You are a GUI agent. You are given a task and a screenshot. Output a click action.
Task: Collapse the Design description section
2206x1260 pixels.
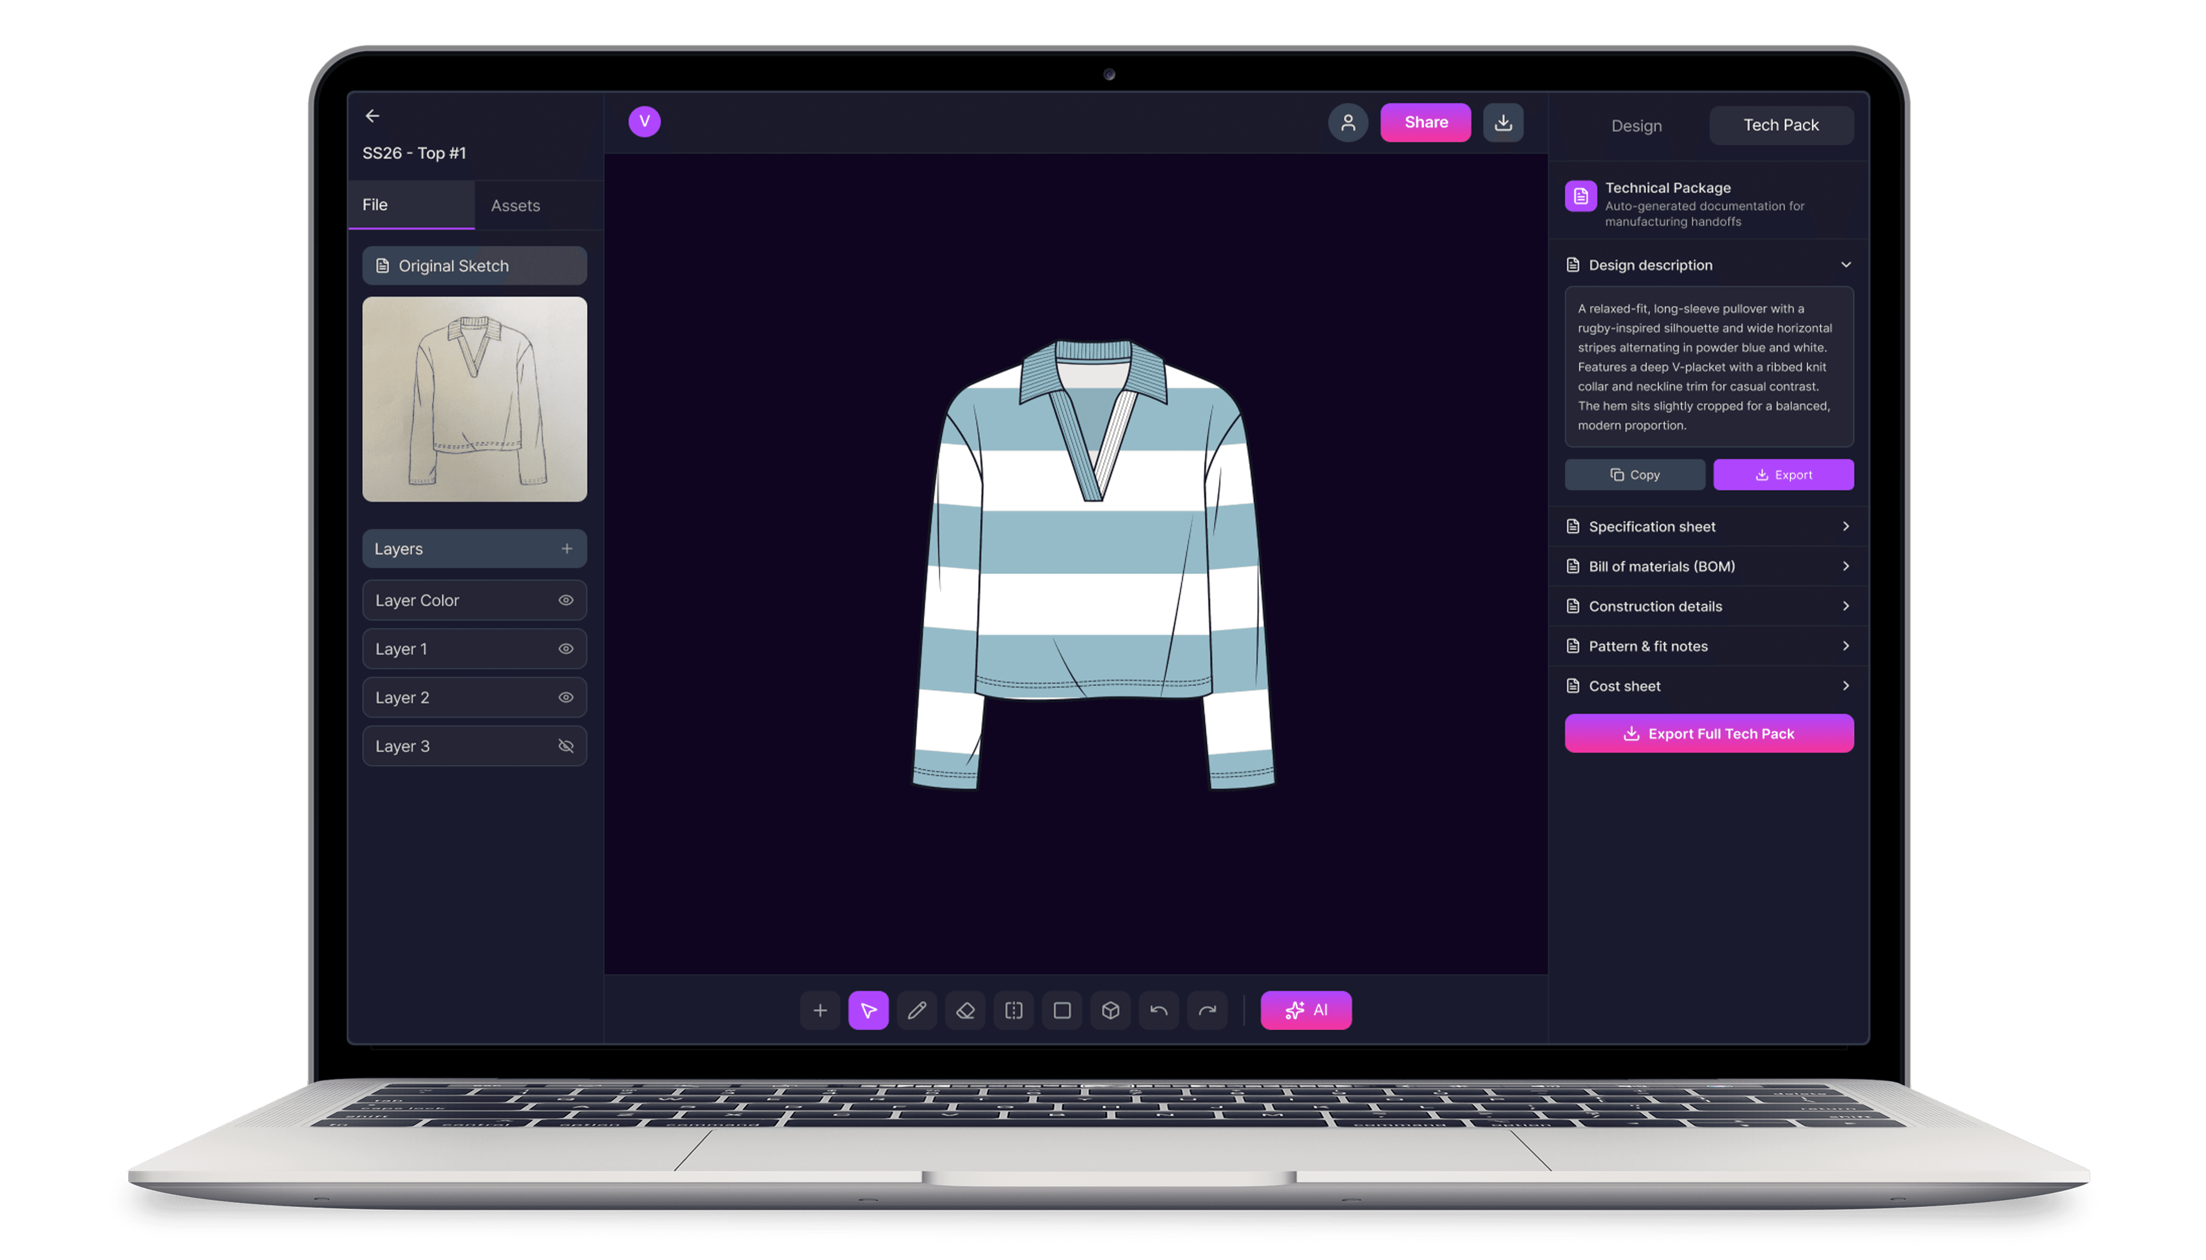pos(1845,265)
